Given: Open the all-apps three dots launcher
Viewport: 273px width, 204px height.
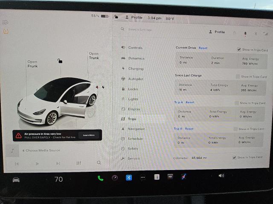Looking at the screenshot, I should tap(143, 177).
